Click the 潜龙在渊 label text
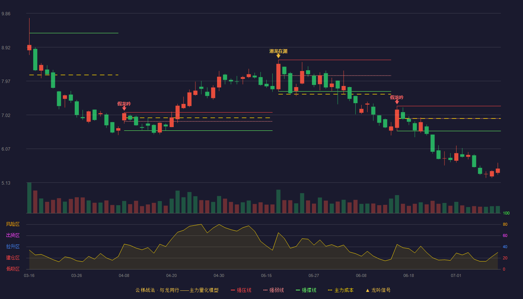523x299 pixels. click(278, 51)
